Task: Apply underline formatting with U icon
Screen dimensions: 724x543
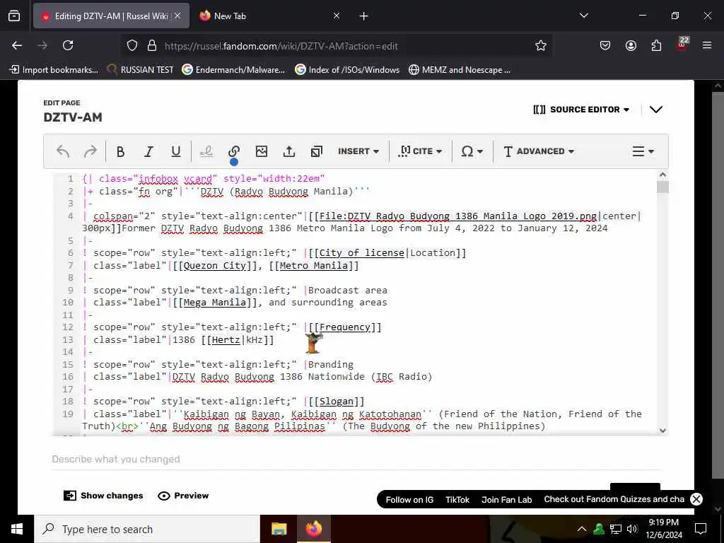Action: point(176,151)
